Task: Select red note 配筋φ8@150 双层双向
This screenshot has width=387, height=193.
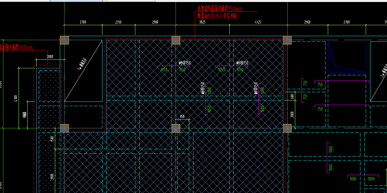Action: tap(217, 16)
